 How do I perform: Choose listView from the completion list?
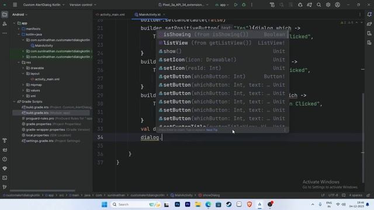tap(222, 43)
